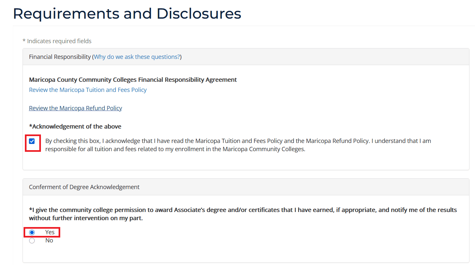Choose the No radio button

coord(32,241)
